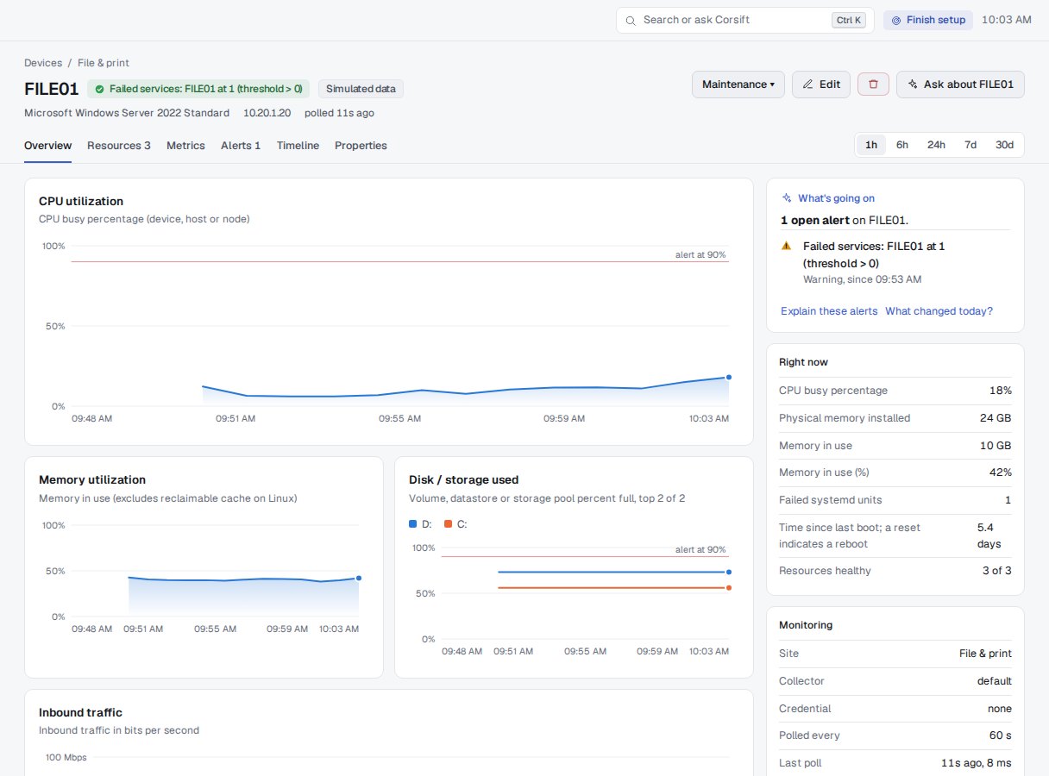
Task: Click the Site File & print value
Action: coord(985,654)
